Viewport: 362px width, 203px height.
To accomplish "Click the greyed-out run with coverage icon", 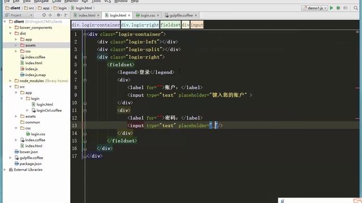I will 346,8.
